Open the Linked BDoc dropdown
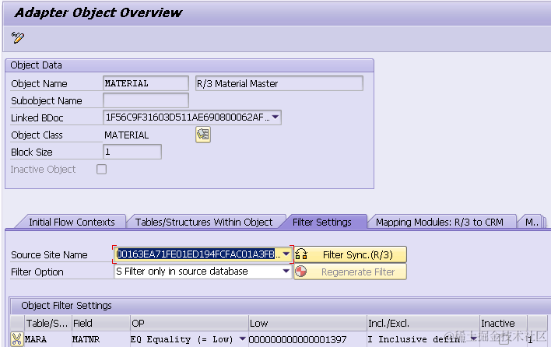551x347 pixels. click(x=275, y=117)
